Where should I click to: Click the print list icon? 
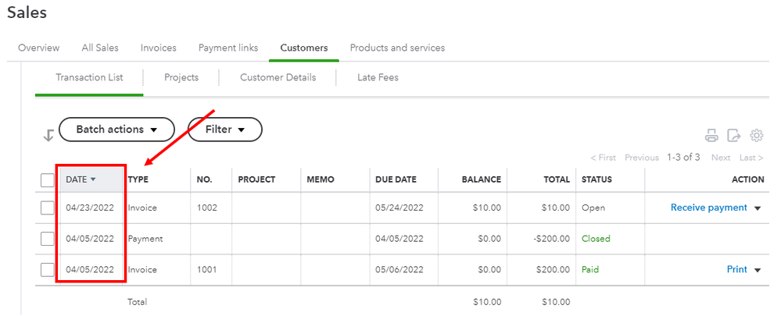tap(711, 136)
